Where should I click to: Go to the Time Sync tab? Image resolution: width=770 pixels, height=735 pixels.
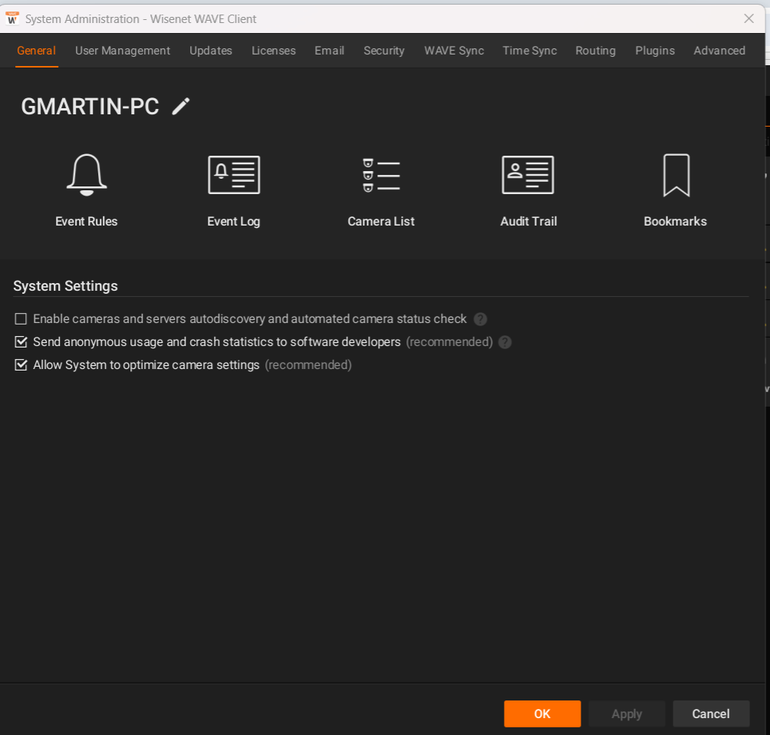(529, 51)
